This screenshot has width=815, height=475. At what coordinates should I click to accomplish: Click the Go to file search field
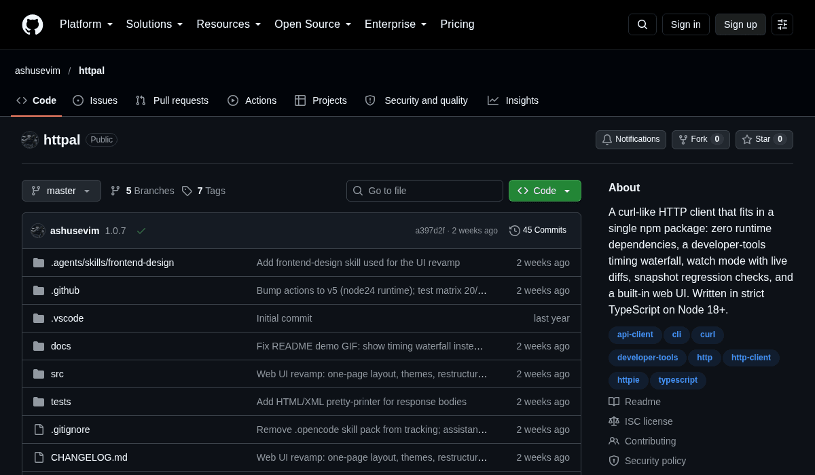coord(424,191)
